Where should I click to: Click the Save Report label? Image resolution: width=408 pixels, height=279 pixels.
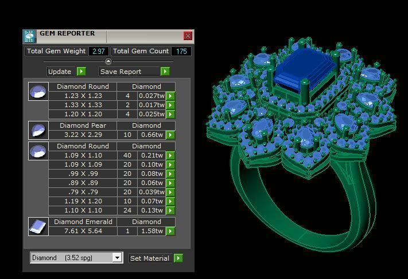130,72
